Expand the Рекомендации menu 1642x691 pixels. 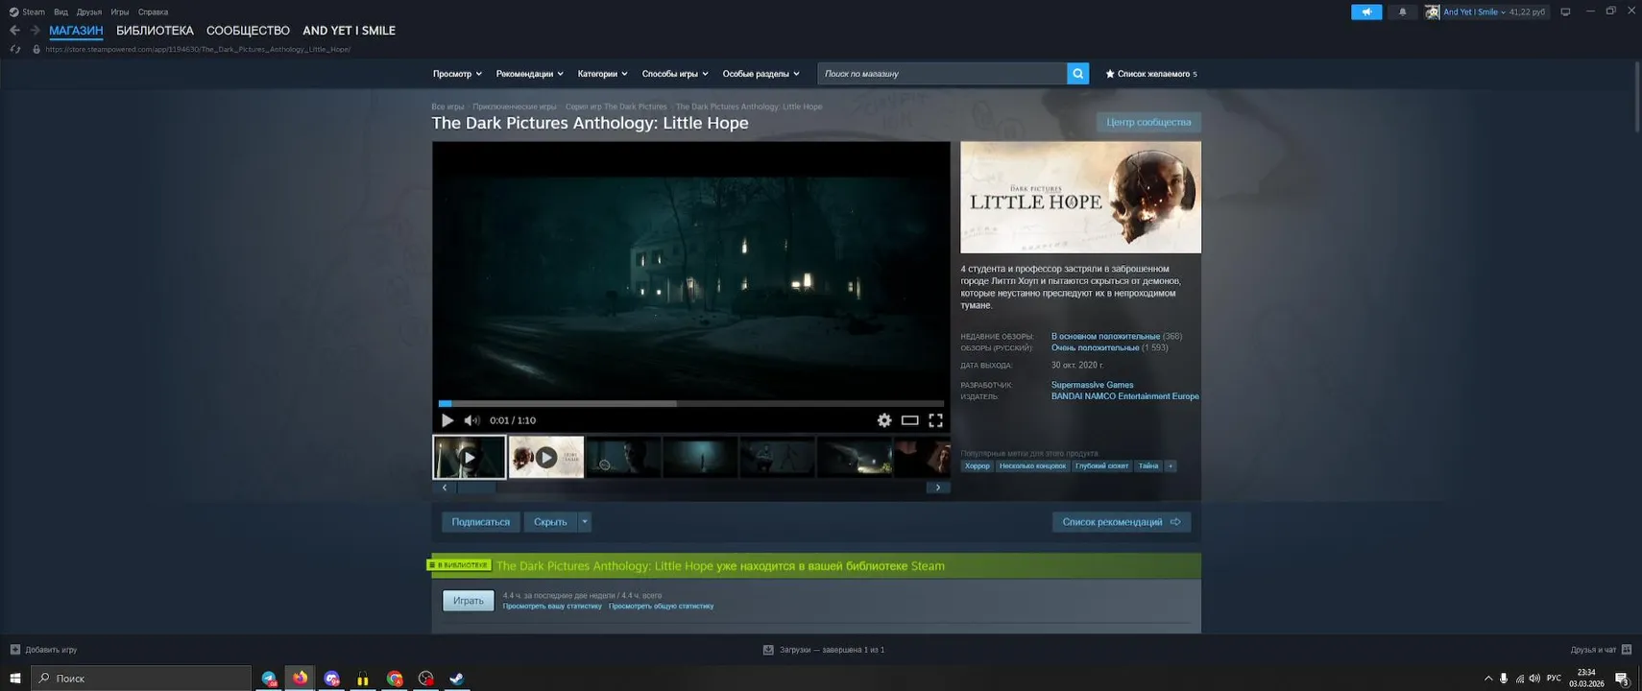point(529,74)
